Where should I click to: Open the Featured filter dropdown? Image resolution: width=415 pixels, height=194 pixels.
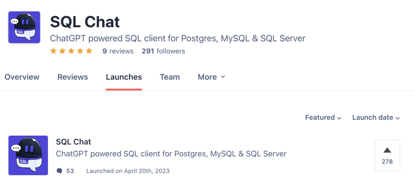click(x=323, y=118)
